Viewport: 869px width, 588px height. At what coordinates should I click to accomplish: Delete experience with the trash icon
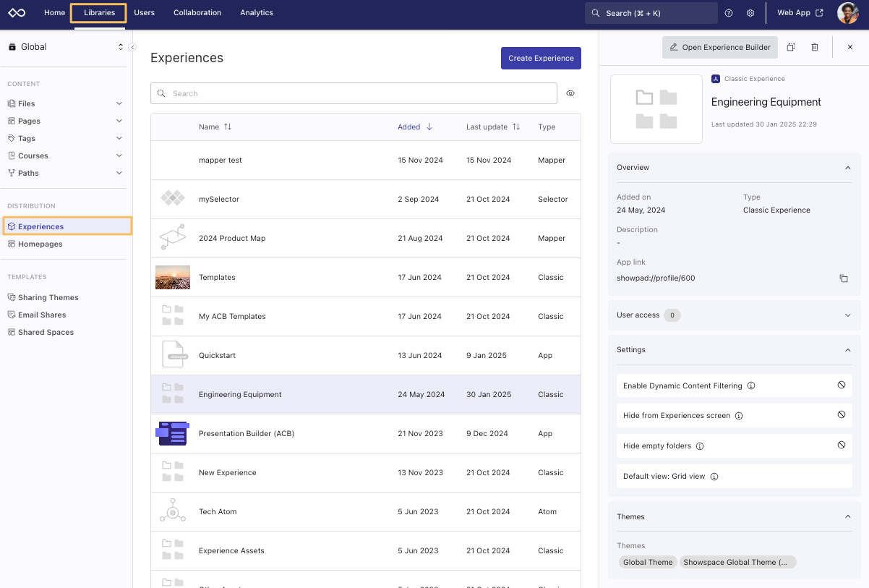pyautogui.click(x=815, y=47)
